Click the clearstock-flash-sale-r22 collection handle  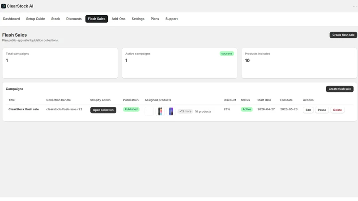point(64,109)
